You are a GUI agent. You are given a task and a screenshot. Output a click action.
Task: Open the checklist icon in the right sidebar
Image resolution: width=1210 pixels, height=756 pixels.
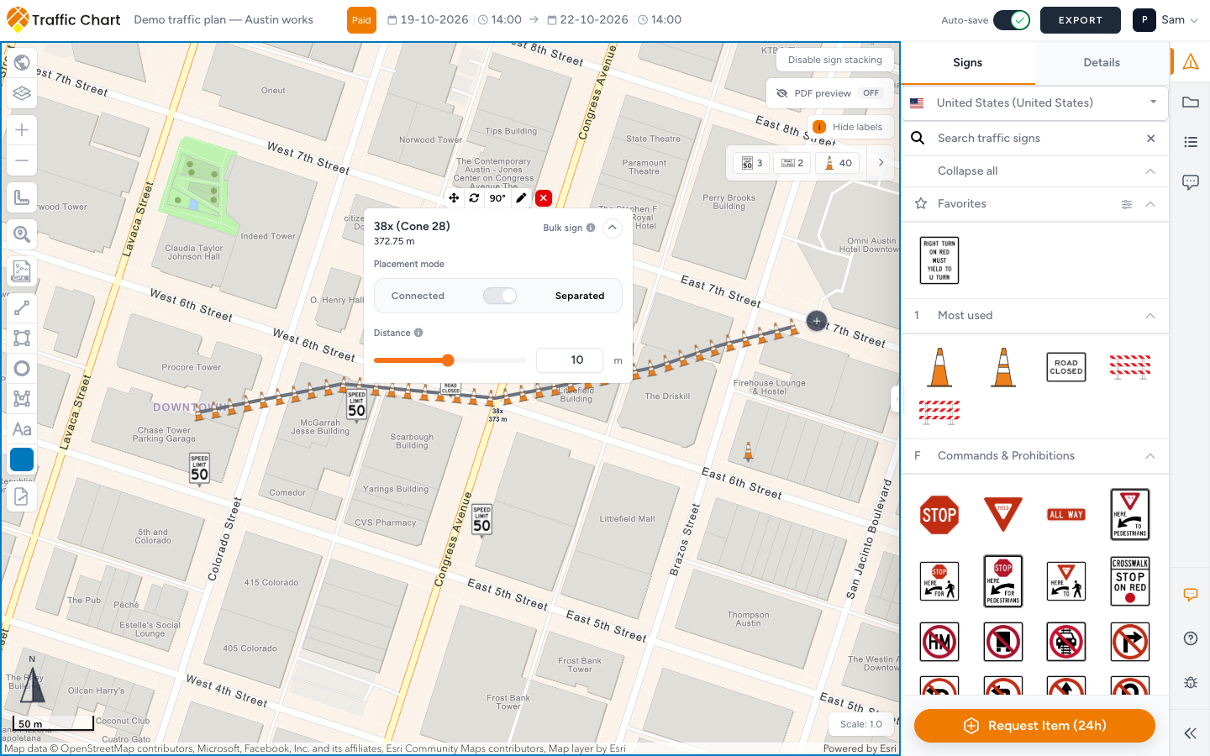tap(1191, 142)
